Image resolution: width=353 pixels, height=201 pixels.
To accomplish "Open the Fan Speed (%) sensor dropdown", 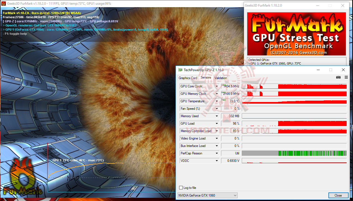I will 217,109.
